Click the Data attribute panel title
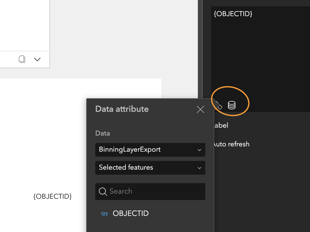This screenshot has width=310, height=232. pyautogui.click(x=122, y=109)
